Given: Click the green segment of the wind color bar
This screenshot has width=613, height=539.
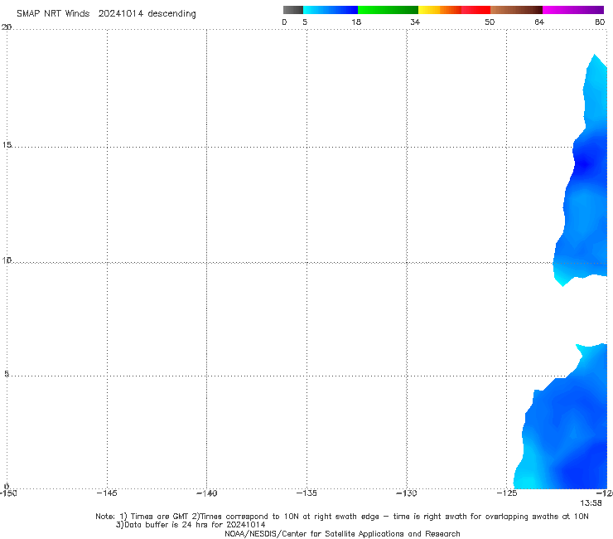Looking at the screenshot, I should tap(388, 10).
